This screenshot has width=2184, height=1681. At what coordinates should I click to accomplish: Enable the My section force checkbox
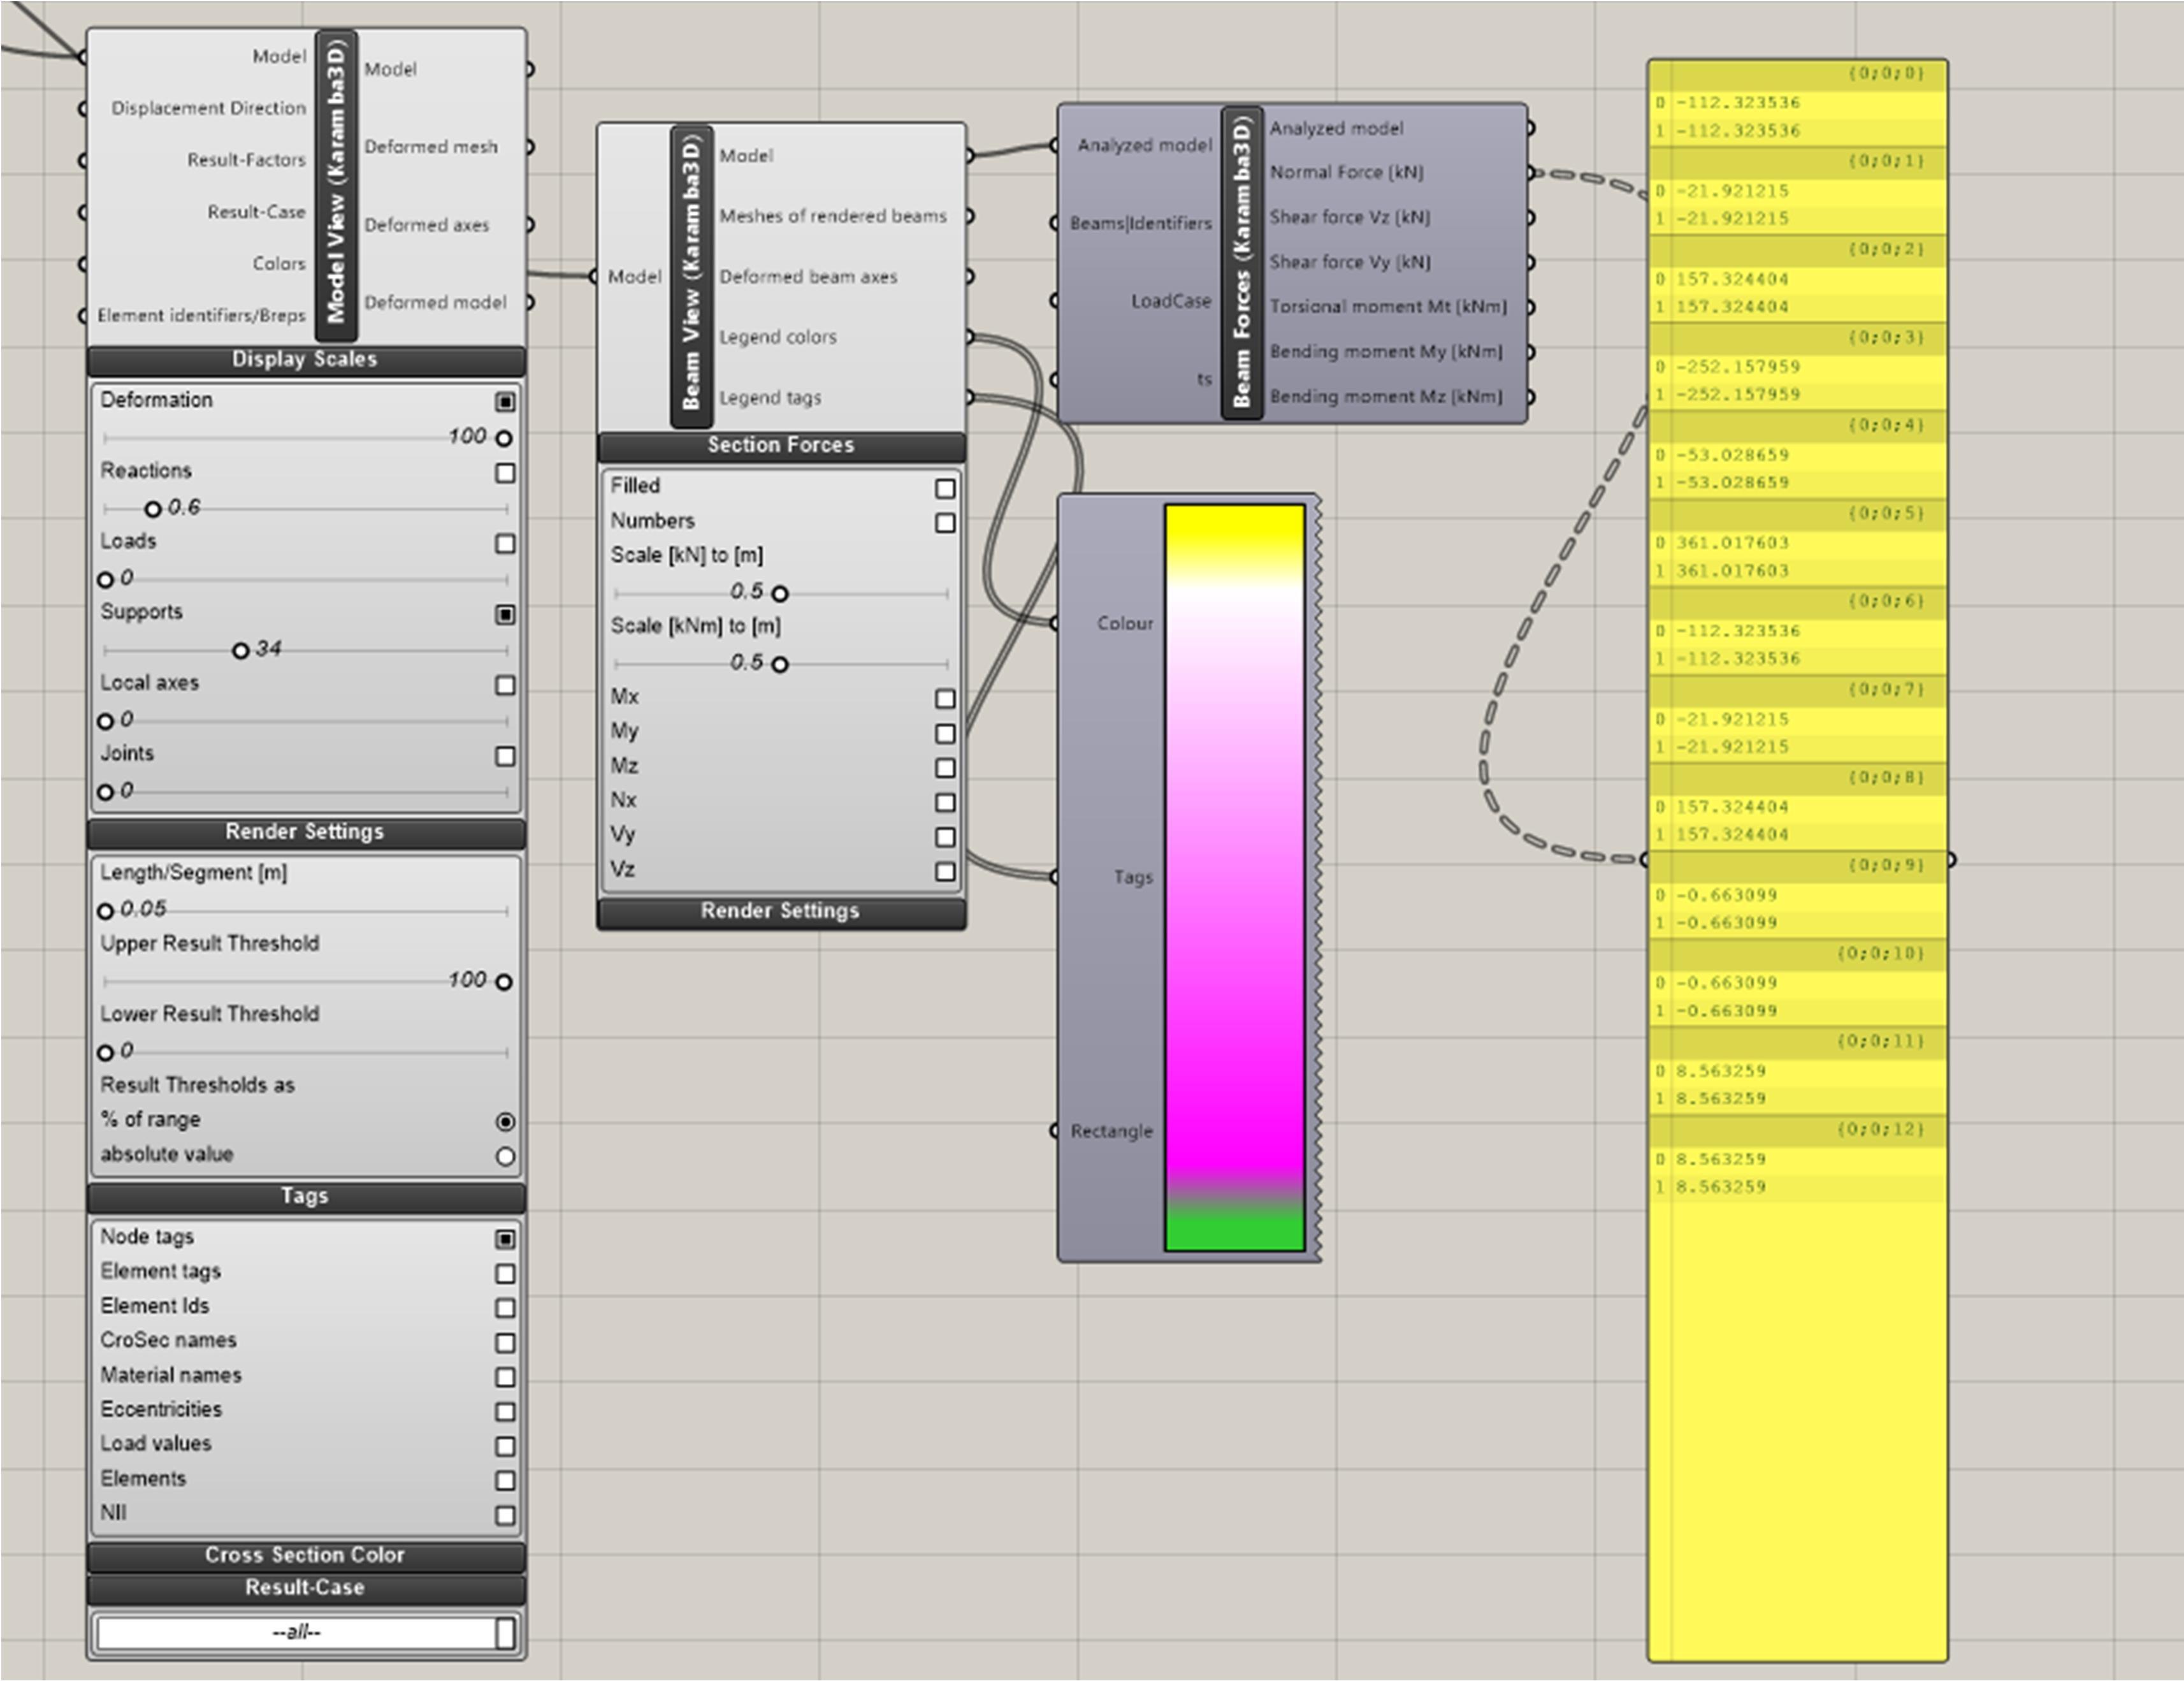click(945, 733)
